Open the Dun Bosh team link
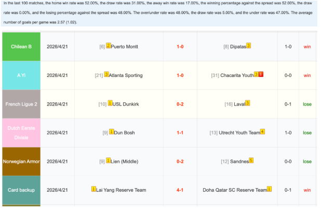 pyautogui.click(x=124, y=133)
